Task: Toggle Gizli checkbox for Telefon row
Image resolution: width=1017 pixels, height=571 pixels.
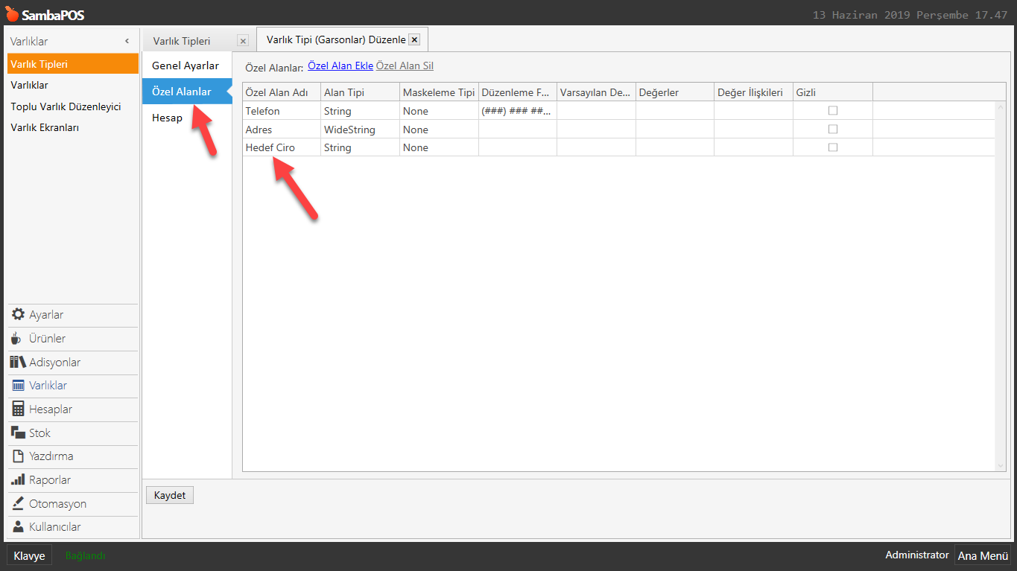Action: (833, 110)
